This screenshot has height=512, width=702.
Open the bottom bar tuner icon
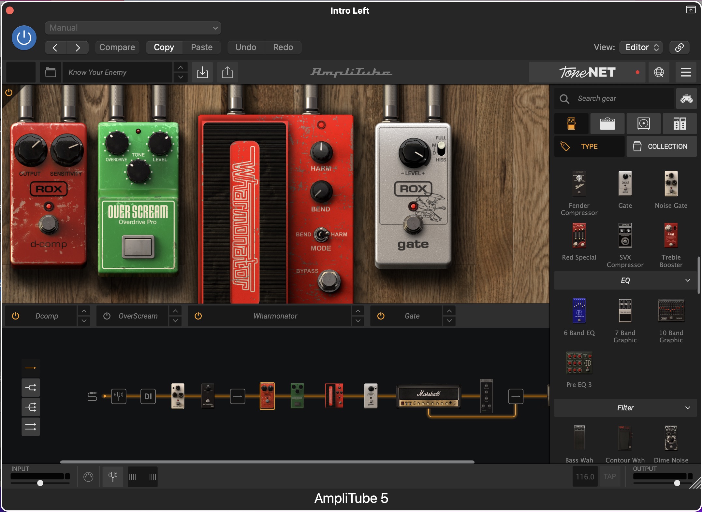click(x=113, y=477)
